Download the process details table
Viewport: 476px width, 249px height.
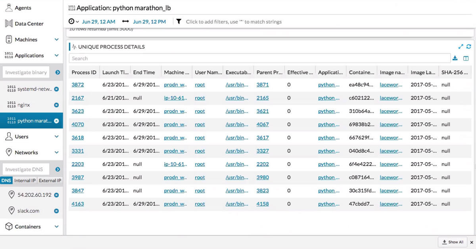click(455, 58)
